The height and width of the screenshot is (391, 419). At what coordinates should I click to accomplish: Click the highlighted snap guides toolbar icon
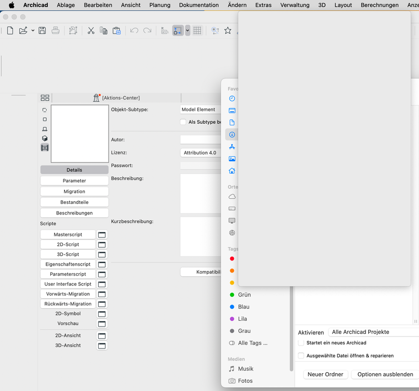coord(178,30)
